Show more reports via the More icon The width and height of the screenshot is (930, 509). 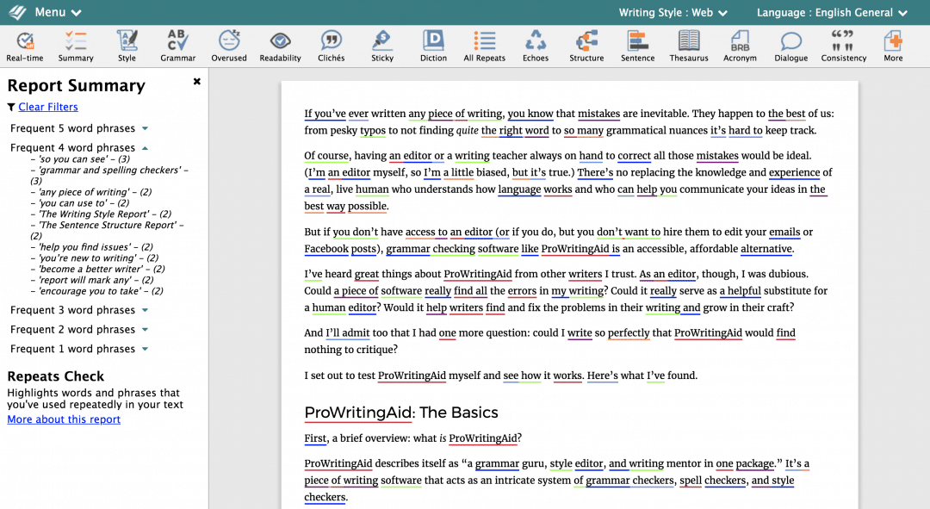tap(892, 45)
